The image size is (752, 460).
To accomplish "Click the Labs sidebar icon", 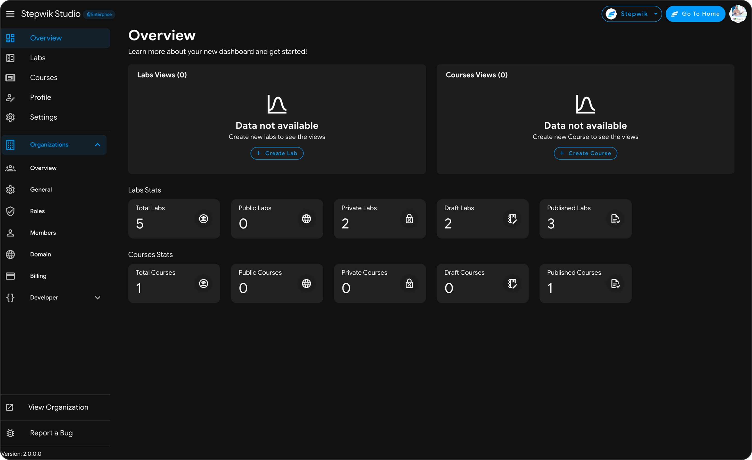I will (10, 58).
